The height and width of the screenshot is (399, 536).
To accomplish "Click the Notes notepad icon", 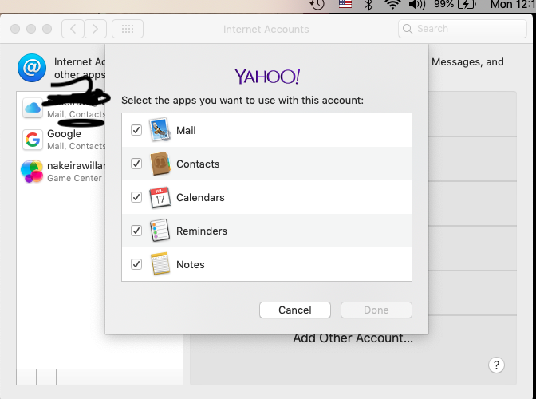I will click(160, 263).
